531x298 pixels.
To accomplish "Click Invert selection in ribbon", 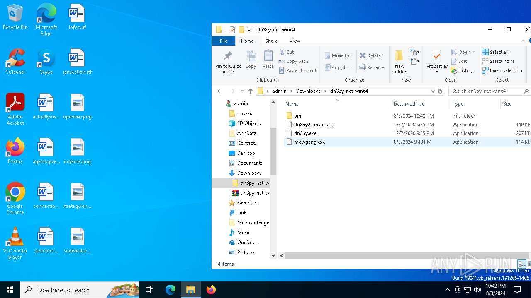I will tap(502, 70).
